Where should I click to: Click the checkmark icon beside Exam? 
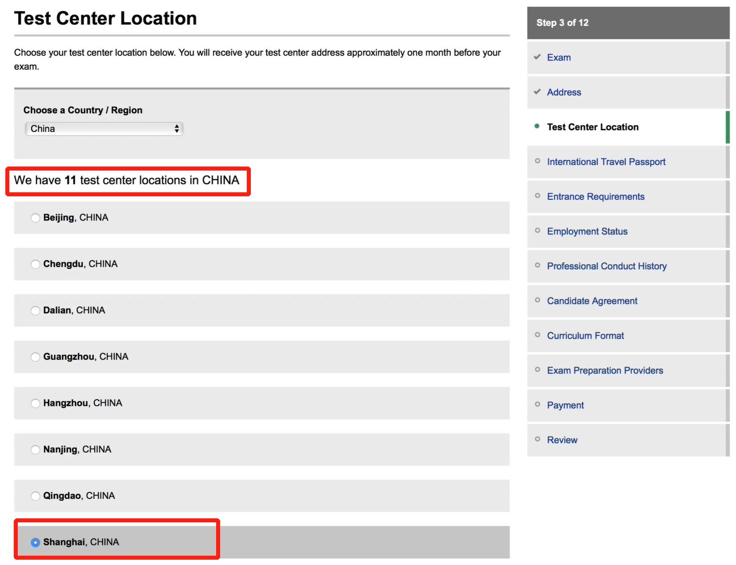tap(537, 57)
